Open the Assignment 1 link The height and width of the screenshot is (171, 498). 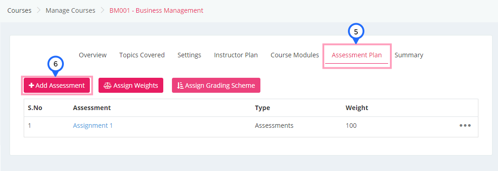point(93,126)
